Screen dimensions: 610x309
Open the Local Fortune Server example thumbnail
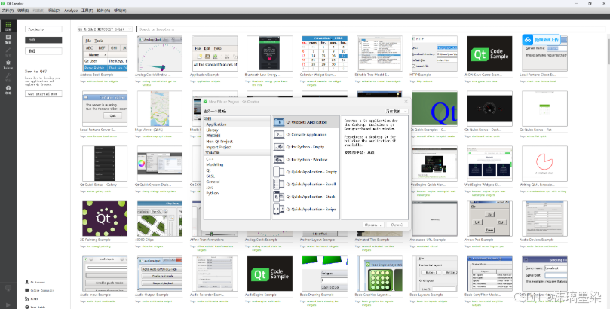pyautogui.click(x=105, y=109)
